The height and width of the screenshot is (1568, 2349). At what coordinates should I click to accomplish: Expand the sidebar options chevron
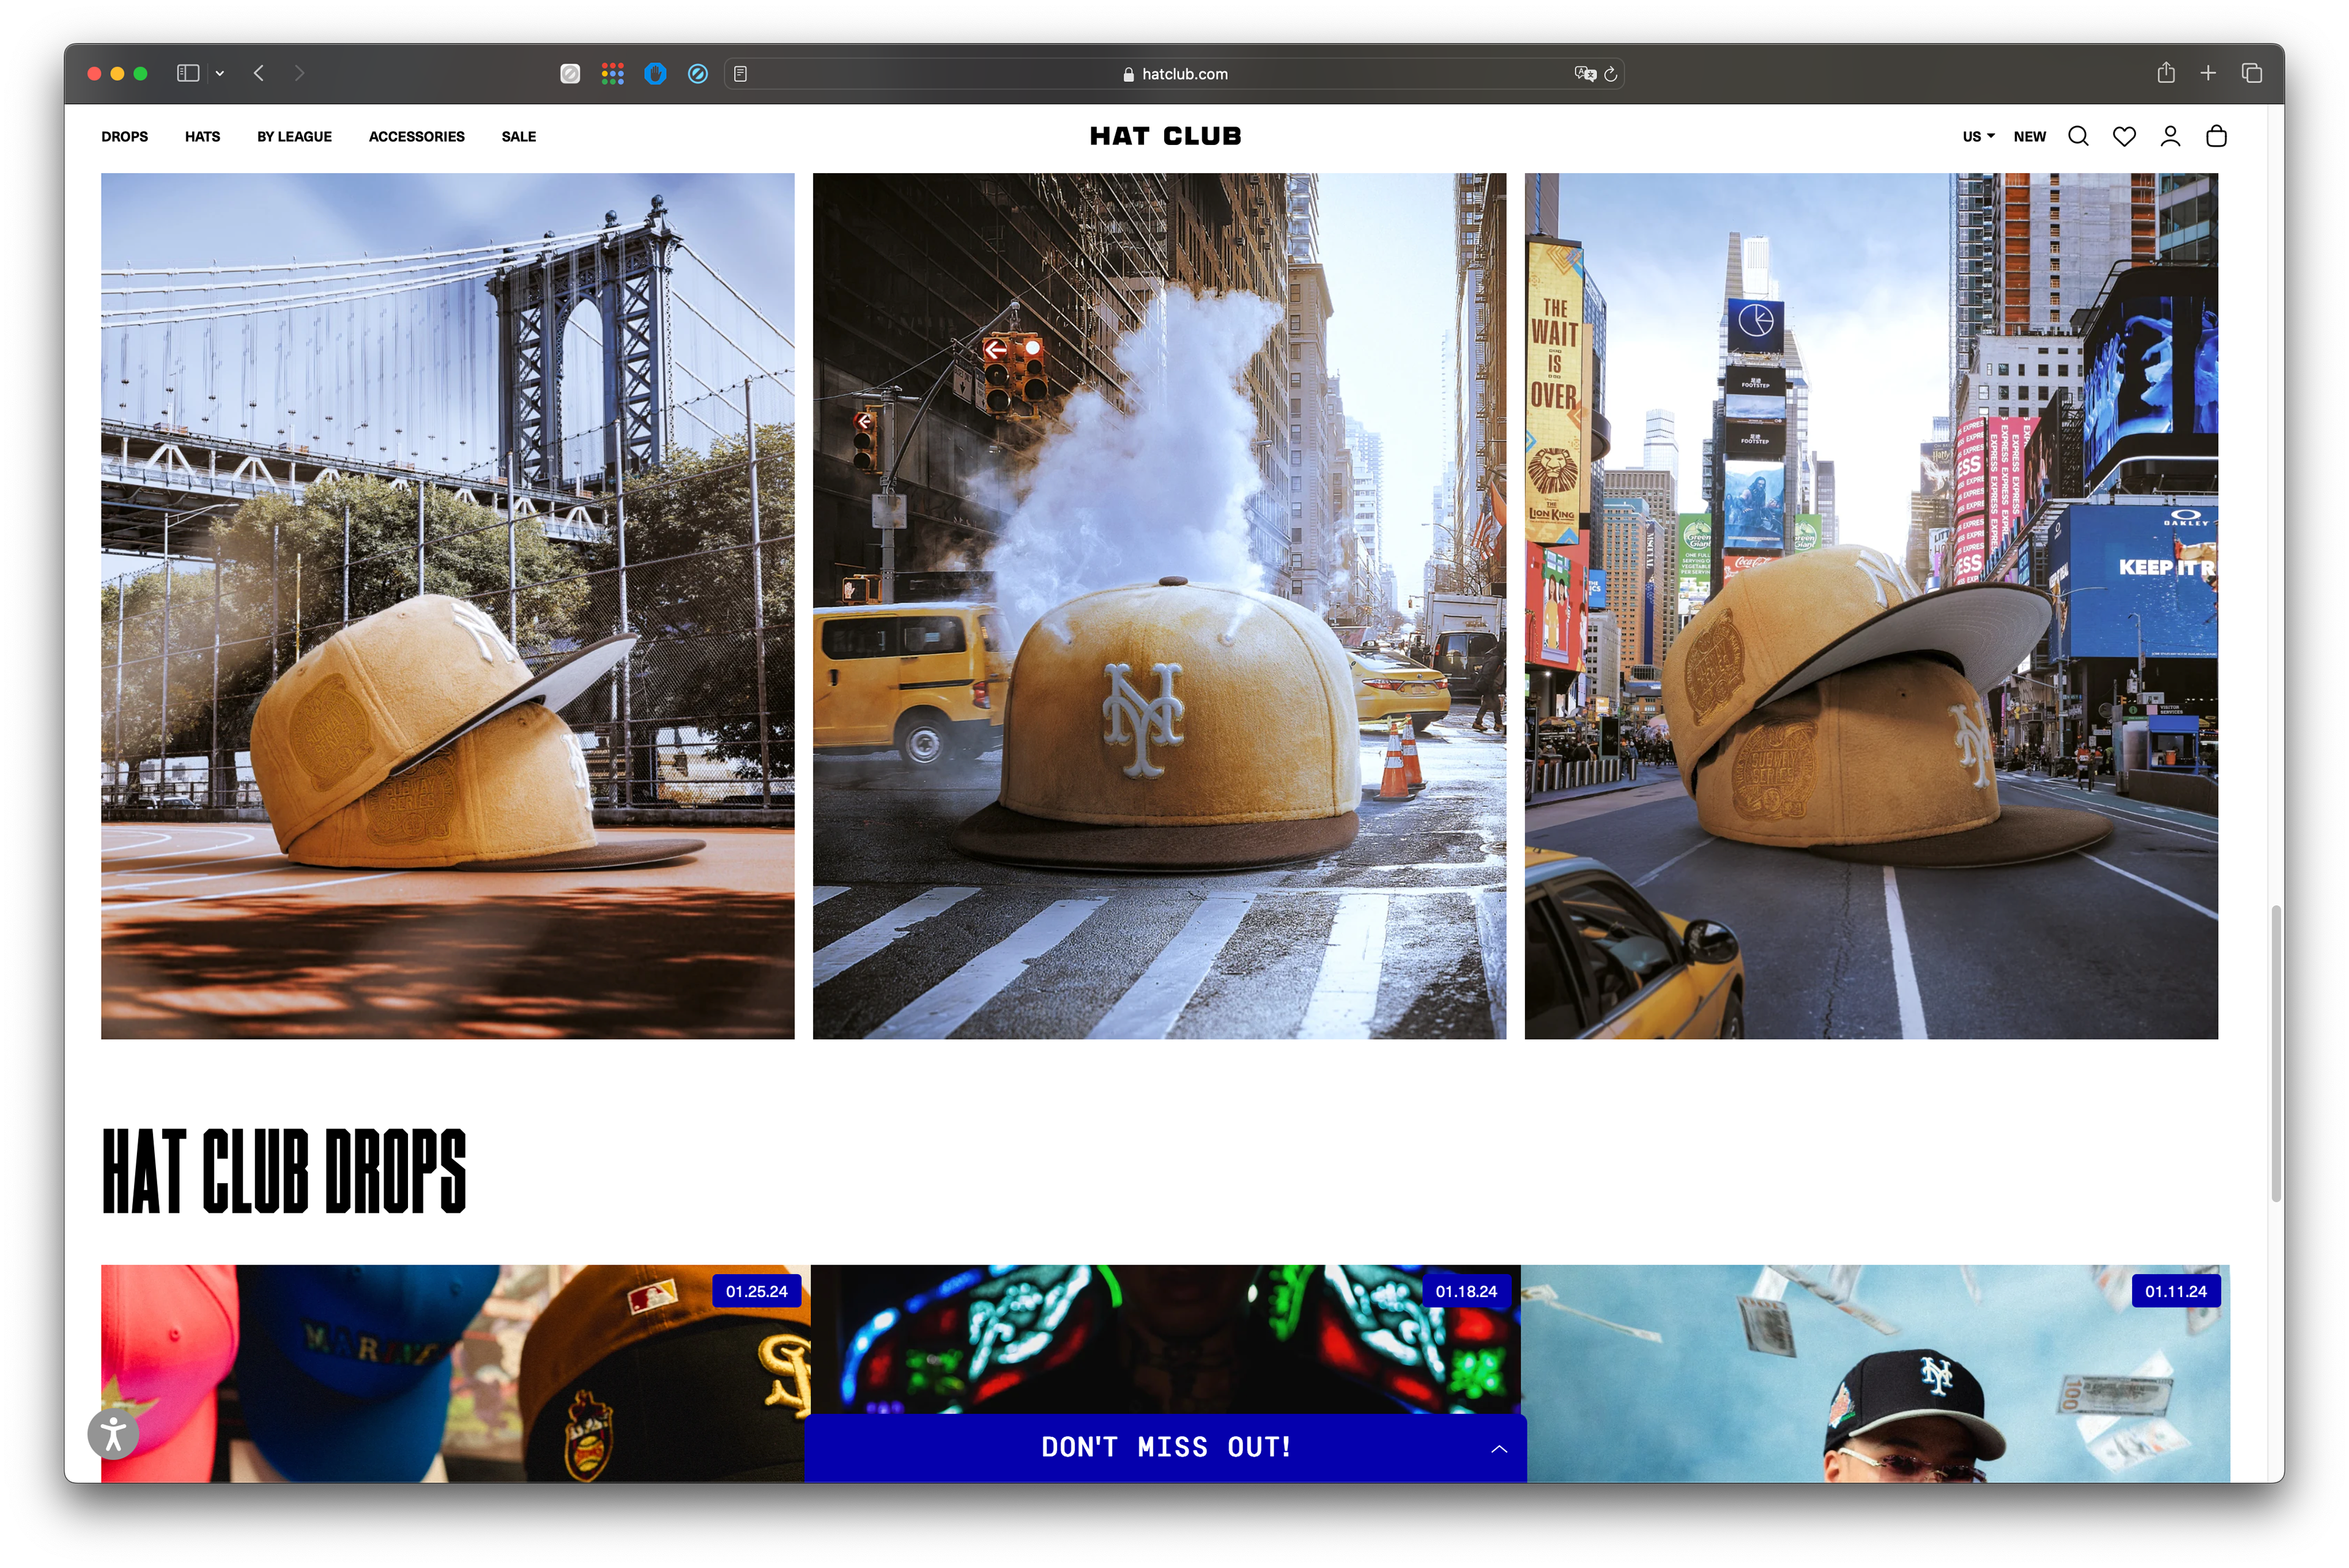pyautogui.click(x=219, y=73)
